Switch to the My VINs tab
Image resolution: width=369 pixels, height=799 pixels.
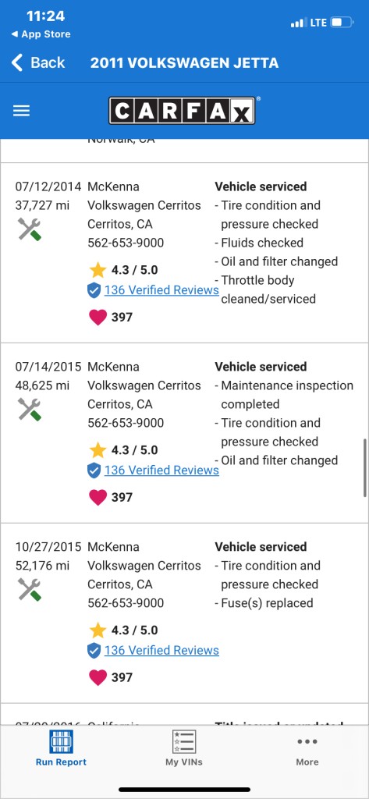(184, 748)
